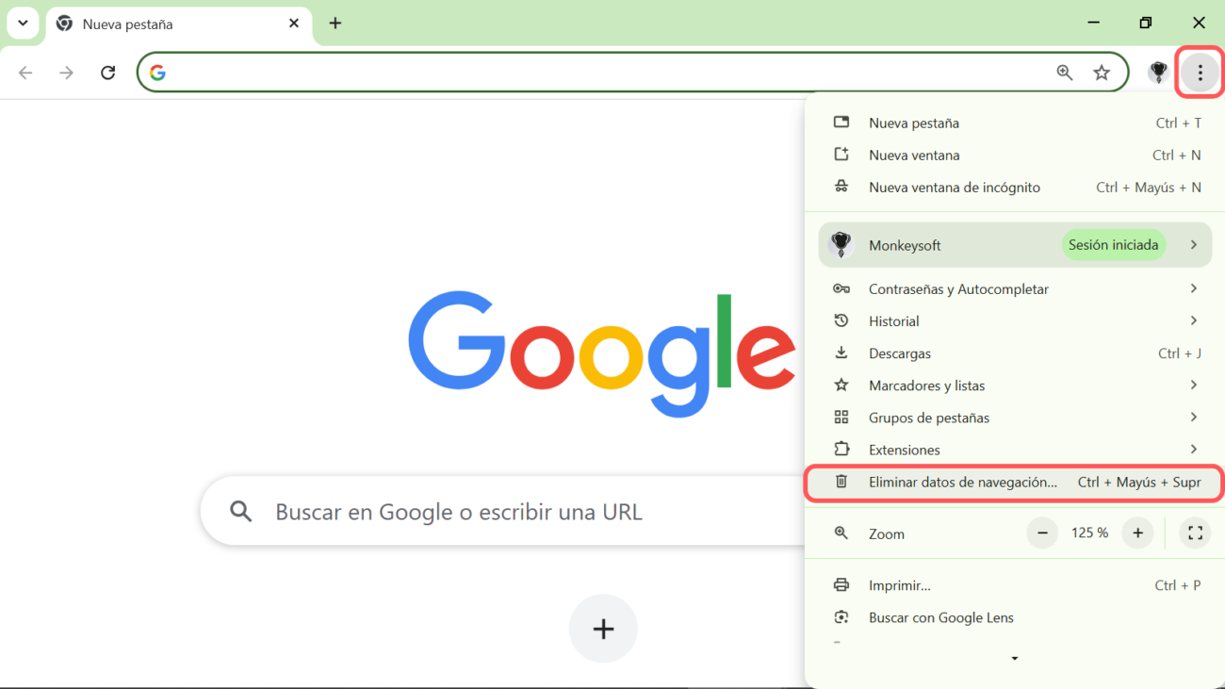Expand the Monkeysoft row chevron

(1194, 245)
